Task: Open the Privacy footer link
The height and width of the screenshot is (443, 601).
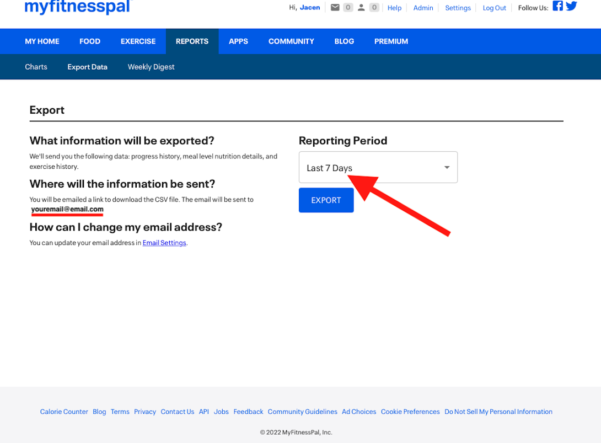Action: pos(145,412)
